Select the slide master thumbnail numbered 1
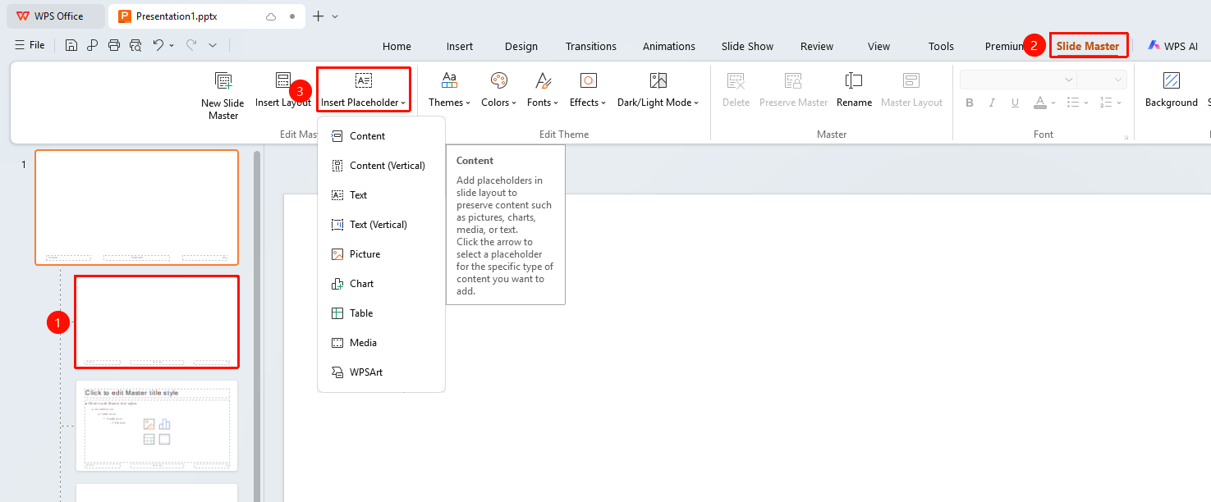The height and width of the screenshot is (502, 1211). pyautogui.click(x=136, y=208)
